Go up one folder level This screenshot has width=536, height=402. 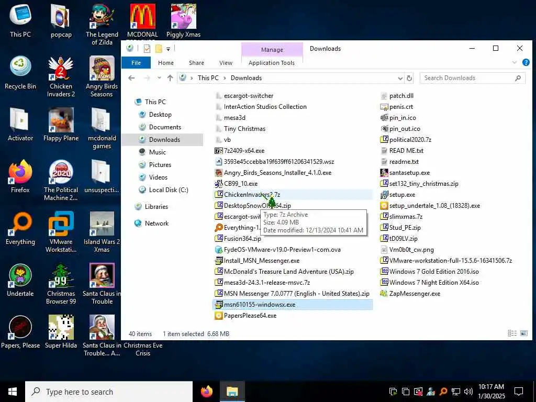click(170, 78)
